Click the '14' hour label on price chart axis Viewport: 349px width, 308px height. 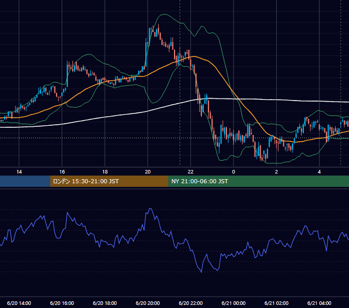click(x=19, y=172)
